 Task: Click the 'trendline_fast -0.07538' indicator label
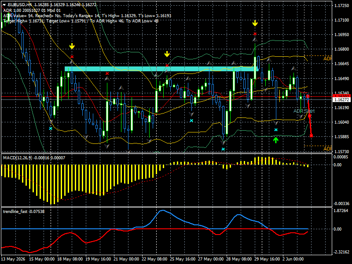24,212
